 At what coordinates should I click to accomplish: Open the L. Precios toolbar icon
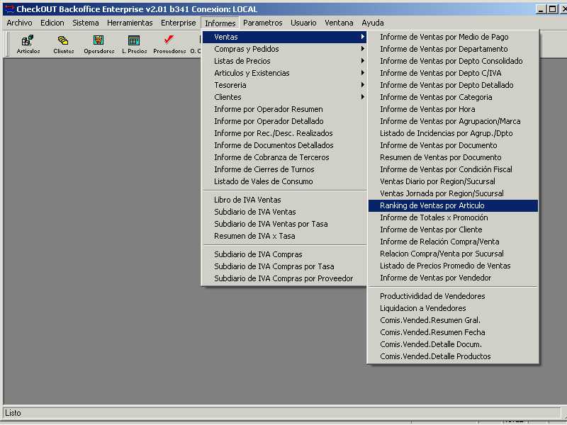pos(134,44)
